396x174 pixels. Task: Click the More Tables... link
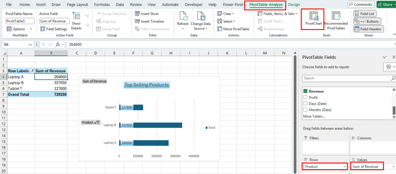pyautogui.click(x=313, y=116)
